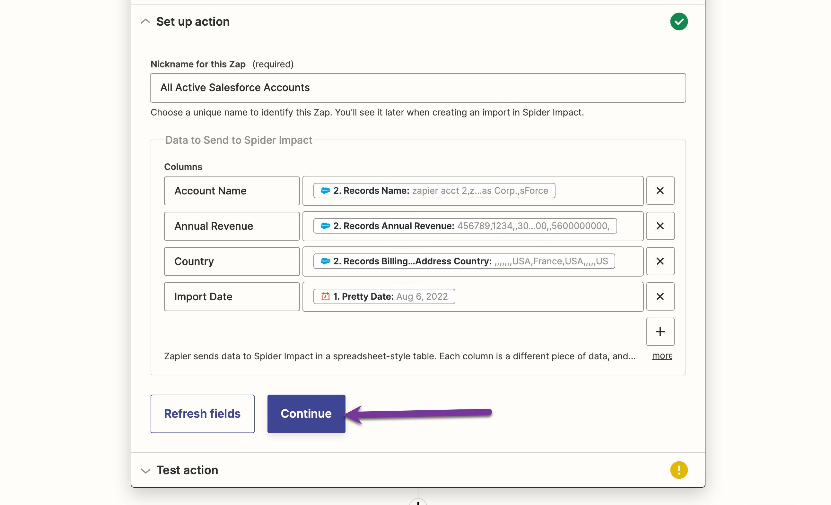Remove the Import Date column row
This screenshot has width=831, height=505.
pyautogui.click(x=660, y=296)
